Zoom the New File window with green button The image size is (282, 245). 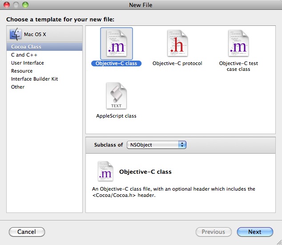point(25,5)
